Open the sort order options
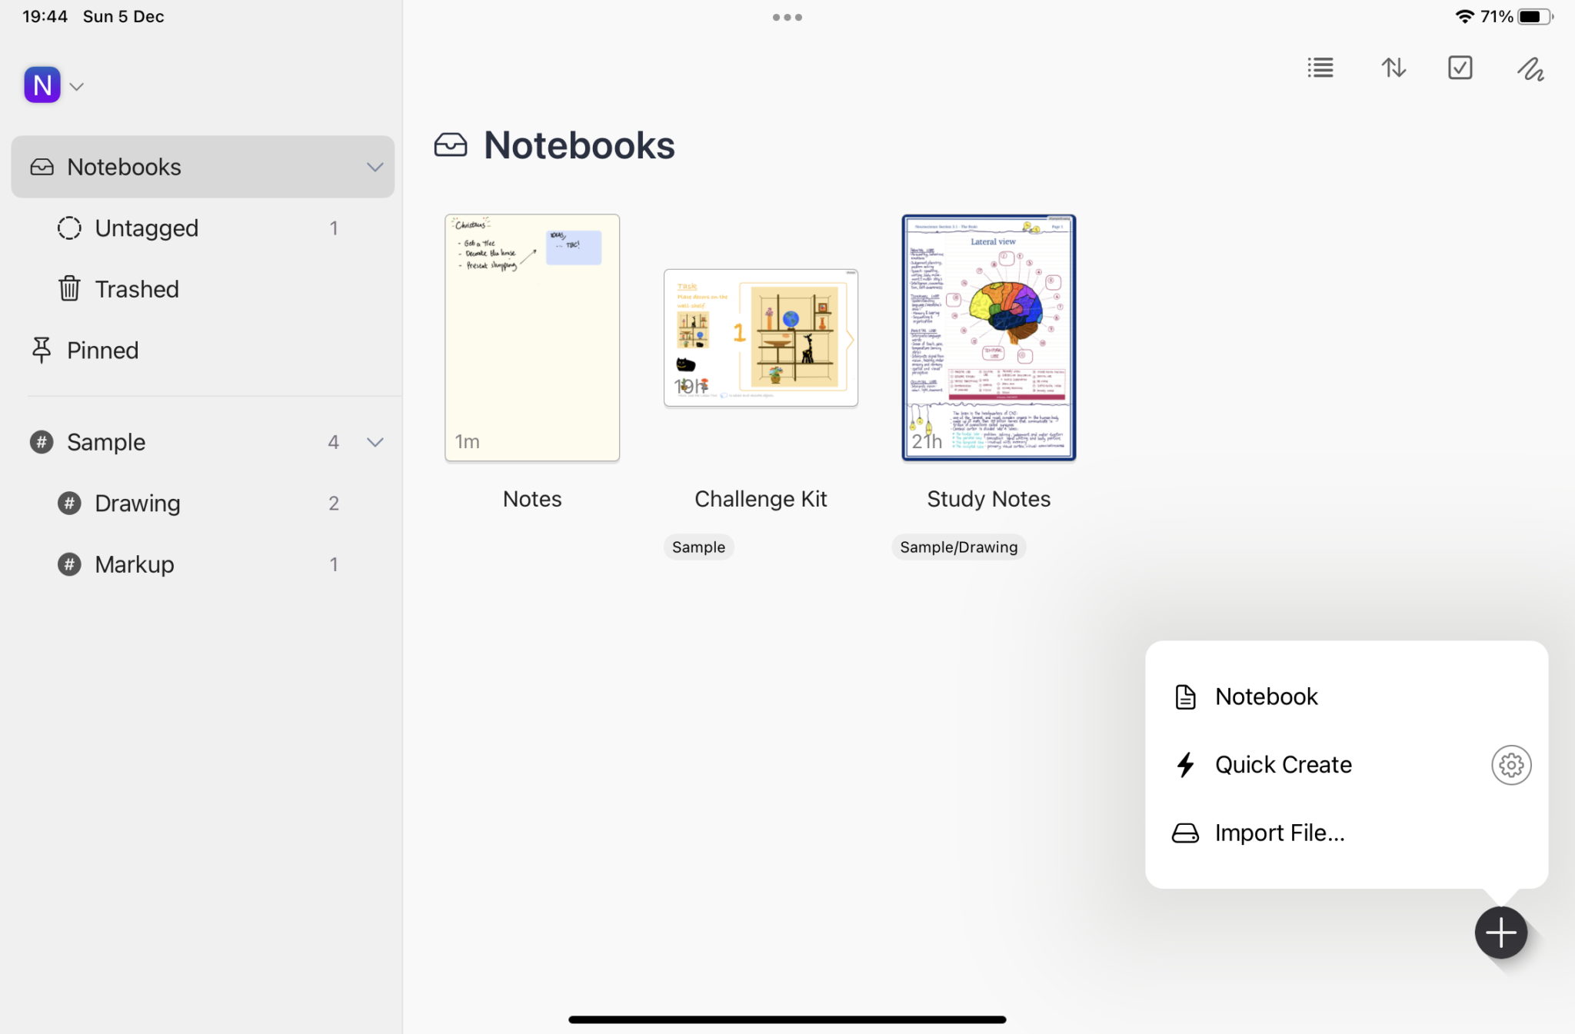The image size is (1575, 1034). pos(1394,68)
